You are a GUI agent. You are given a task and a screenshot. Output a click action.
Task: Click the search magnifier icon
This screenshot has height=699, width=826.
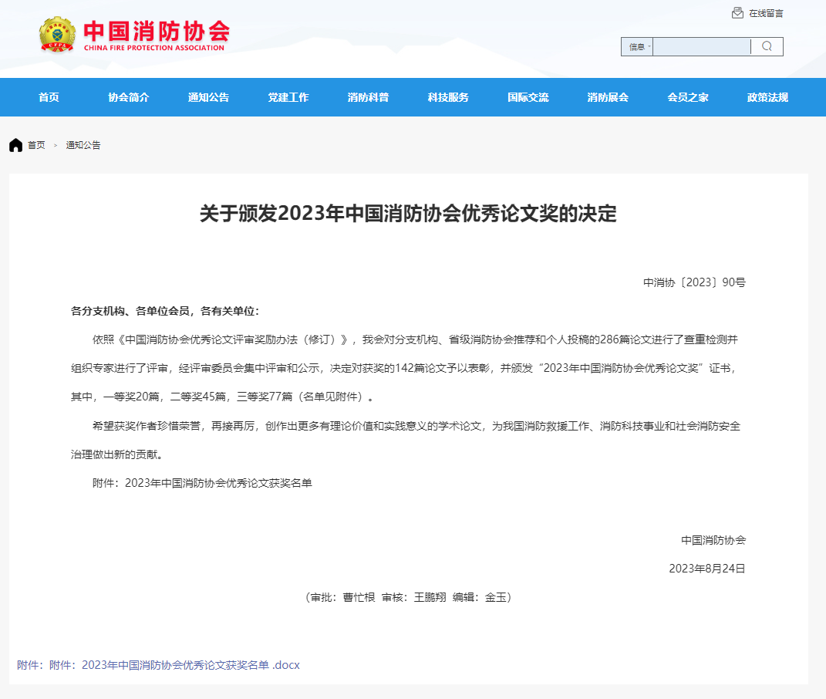click(767, 46)
